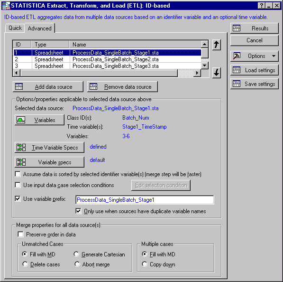Click the 'default' variable specs status
The height and width of the screenshot is (282, 283).
(97, 160)
